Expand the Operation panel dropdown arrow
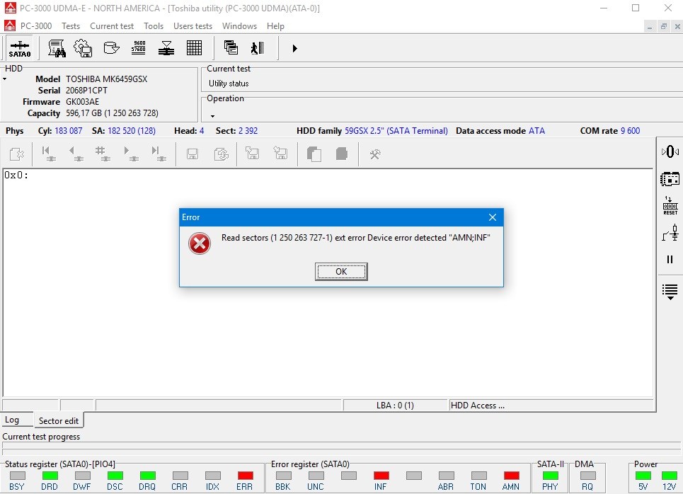The height and width of the screenshot is (494, 683). tap(212, 116)
